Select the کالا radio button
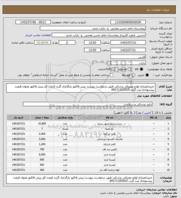Viewport: 181px width, 198px height. click(141, 69)
